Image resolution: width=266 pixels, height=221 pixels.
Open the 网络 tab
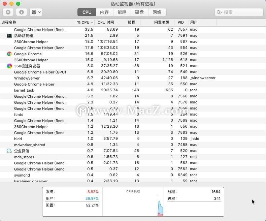click(157, 12)
